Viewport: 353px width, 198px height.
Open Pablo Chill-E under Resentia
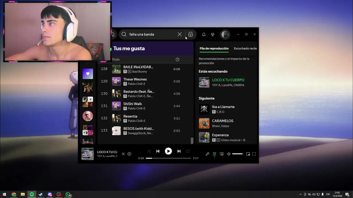(137, 121)
